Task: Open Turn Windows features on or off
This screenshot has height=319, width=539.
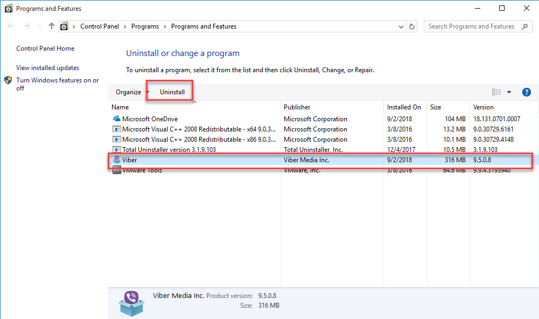Action: [57, 84]
